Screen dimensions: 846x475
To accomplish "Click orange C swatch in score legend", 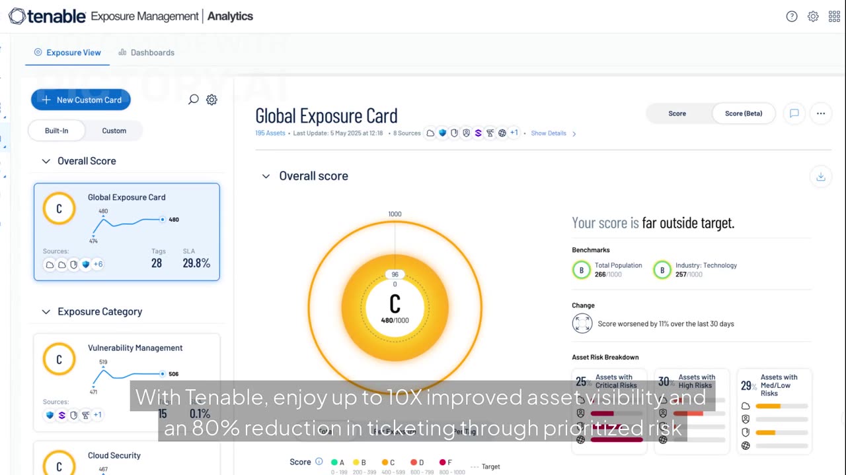I will click(x=385, y=462).
